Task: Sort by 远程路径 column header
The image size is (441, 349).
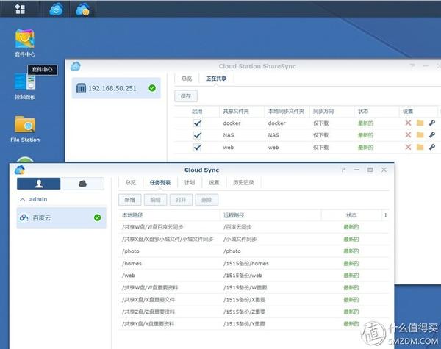Action: tap(270, 215)
